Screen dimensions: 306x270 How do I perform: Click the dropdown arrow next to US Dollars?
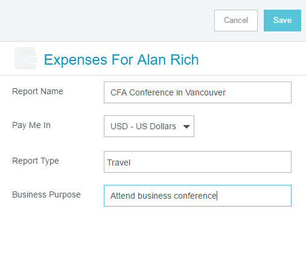point(186,127)
